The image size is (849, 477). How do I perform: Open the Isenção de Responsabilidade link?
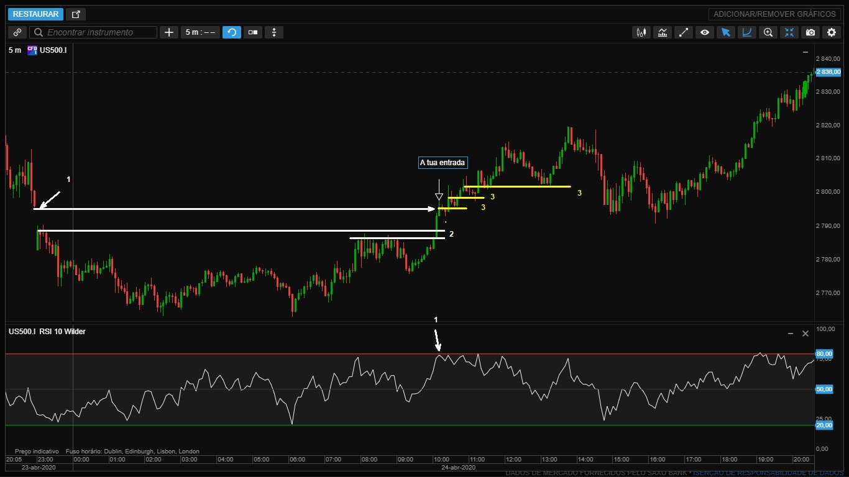[768, 473]
